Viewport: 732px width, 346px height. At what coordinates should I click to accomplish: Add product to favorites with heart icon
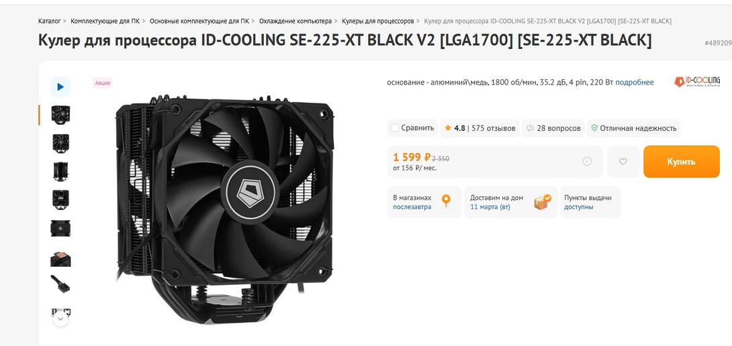[x=623, y=162]
